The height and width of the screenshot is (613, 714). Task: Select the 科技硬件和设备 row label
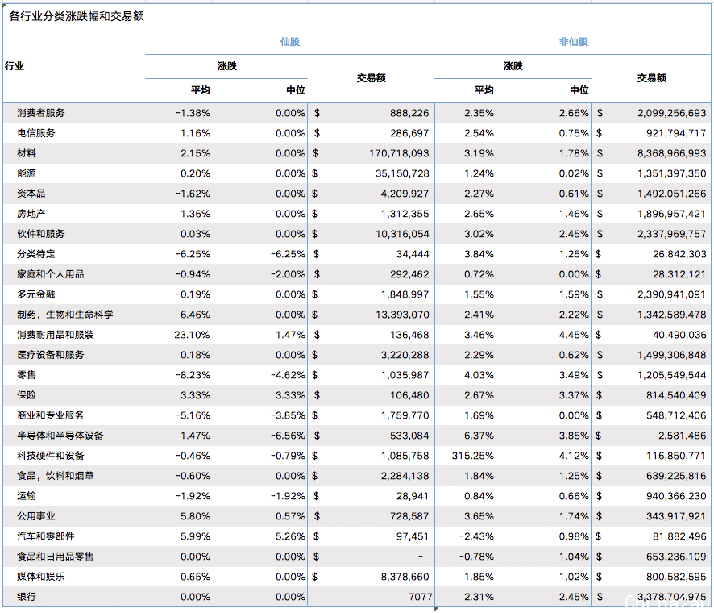tap(51, 456)
